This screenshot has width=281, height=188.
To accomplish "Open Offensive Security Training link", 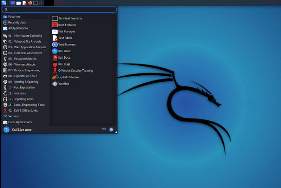I will [83, 71].
